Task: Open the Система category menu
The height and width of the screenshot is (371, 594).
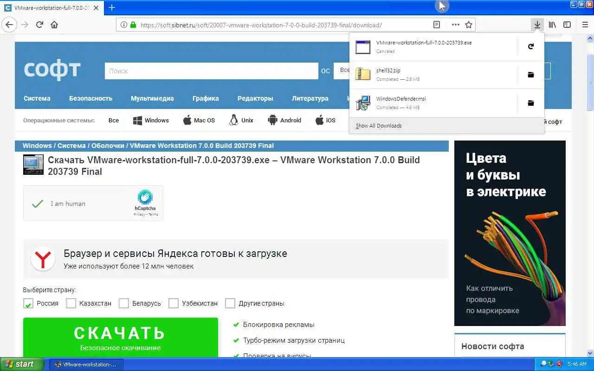Action: tap(37, 98)
